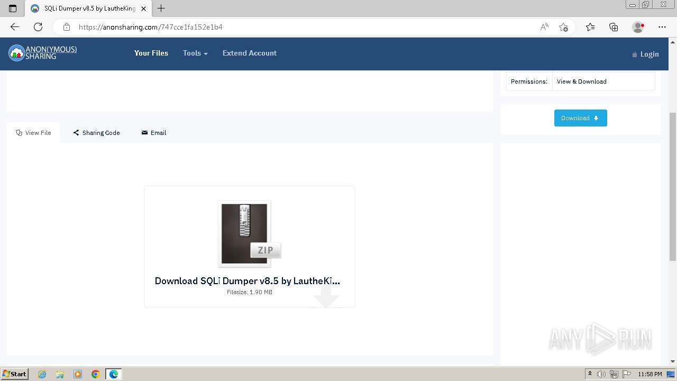This screenshot has height=381, width=677.
Task: Open the Windows Start menu
Action: point(15,374)
